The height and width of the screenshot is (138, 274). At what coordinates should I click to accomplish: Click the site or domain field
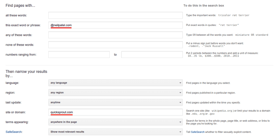tap(115, 112)
